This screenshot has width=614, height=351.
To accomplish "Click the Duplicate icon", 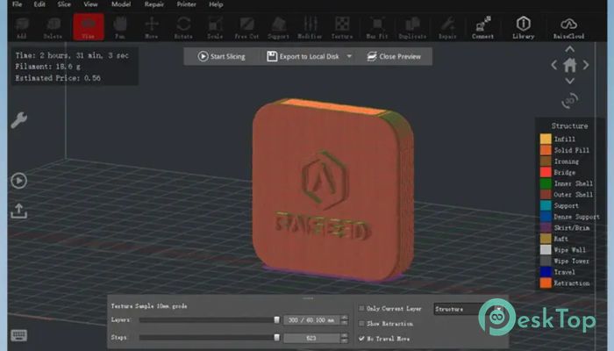I will click(412, 27).
